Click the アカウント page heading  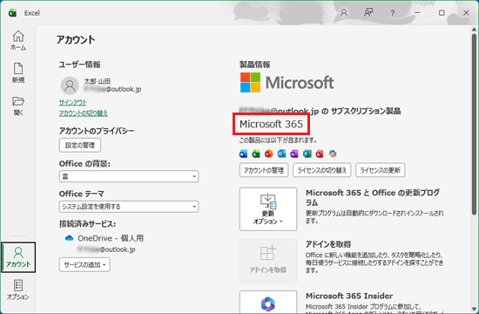pos(76,40)
